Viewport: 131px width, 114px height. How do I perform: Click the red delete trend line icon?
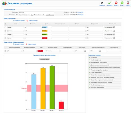[x=26, y=44]
